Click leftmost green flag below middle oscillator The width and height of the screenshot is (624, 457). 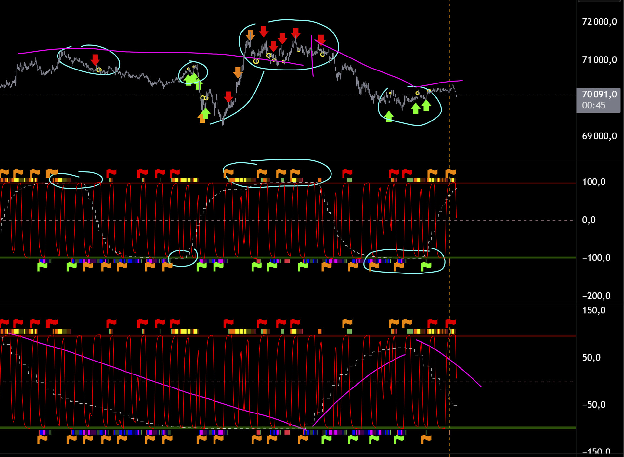click(x=42, y=267)
